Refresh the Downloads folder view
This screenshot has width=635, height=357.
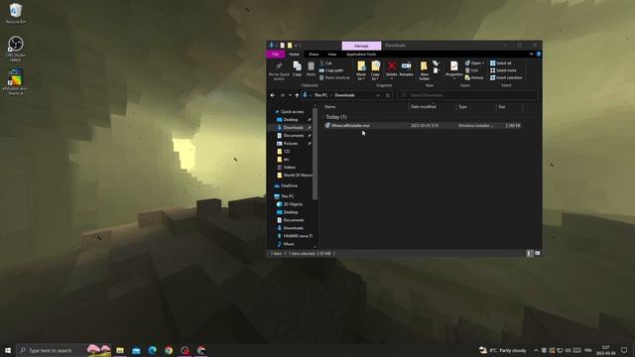coord(388,95)
